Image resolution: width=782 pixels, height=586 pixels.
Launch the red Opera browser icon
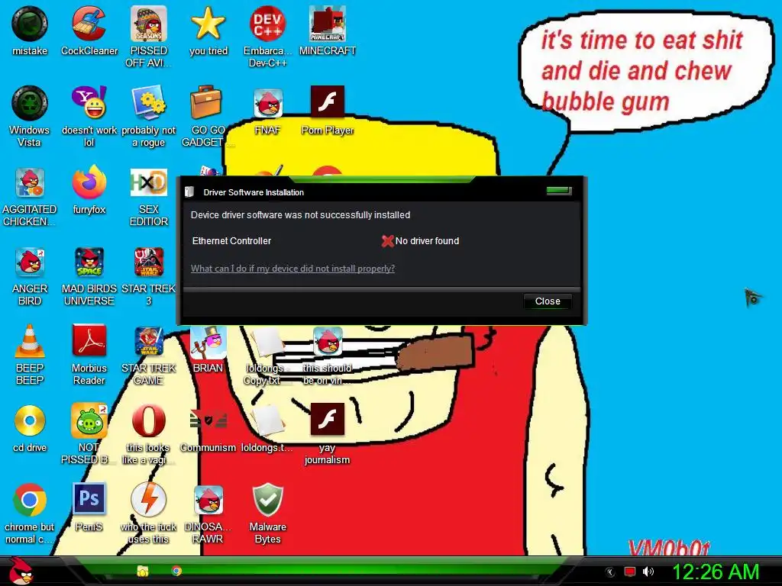(148, 420)
